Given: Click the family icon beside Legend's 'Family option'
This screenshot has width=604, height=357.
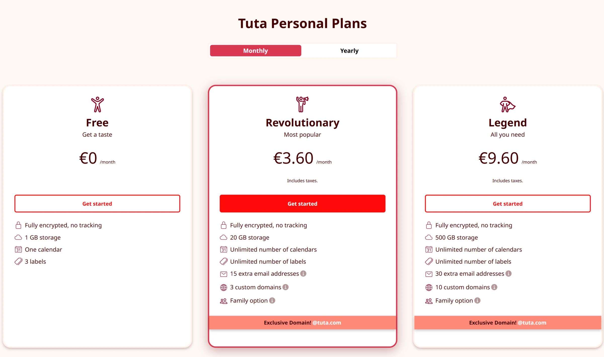Looking at the screenshot, I should click(429, 301).
